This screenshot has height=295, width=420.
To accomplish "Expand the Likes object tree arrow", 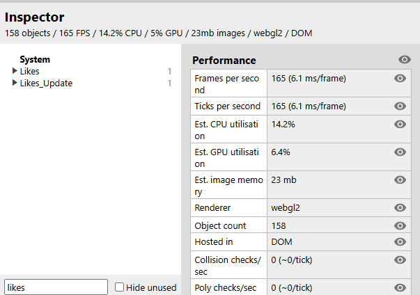I will (15, 71).
